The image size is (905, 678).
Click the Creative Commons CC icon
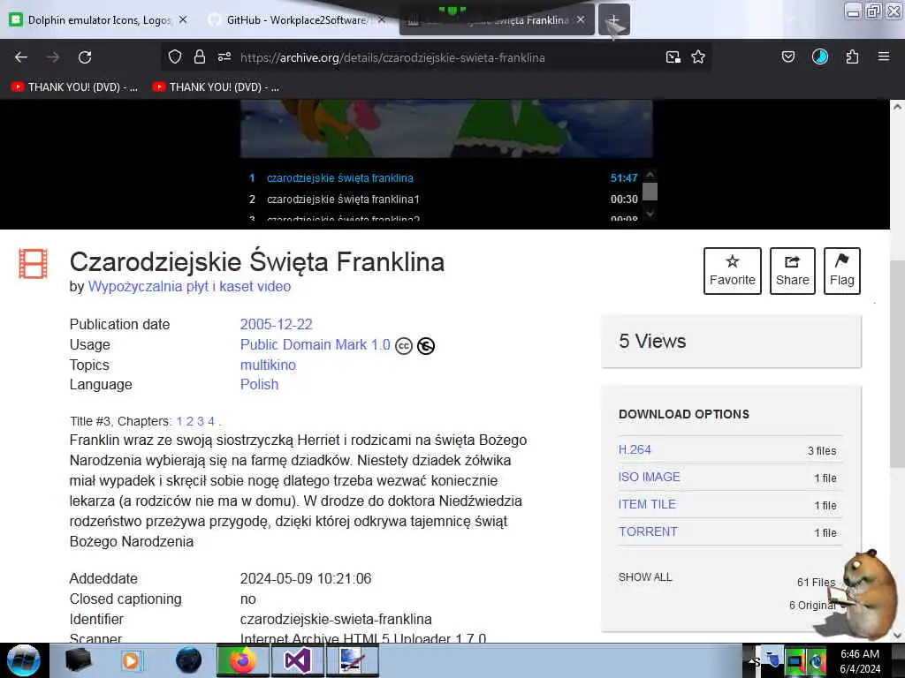click(404, 346)
